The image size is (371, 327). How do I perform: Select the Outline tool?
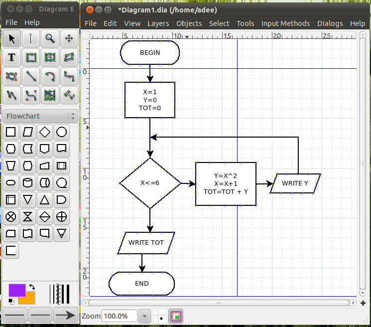tap(69, 95)
